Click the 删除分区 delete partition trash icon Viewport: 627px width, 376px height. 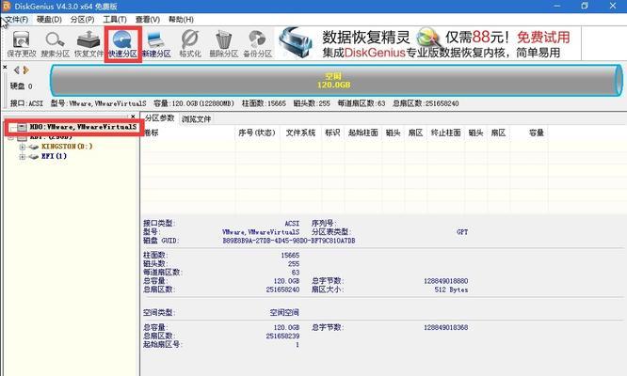coord(223,44)
